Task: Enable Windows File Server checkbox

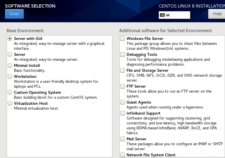Action: pyautogui.click(x=123, y=38)
